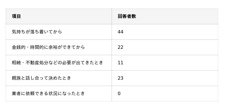Click the word 状況 in last row

tap(53, 93)
